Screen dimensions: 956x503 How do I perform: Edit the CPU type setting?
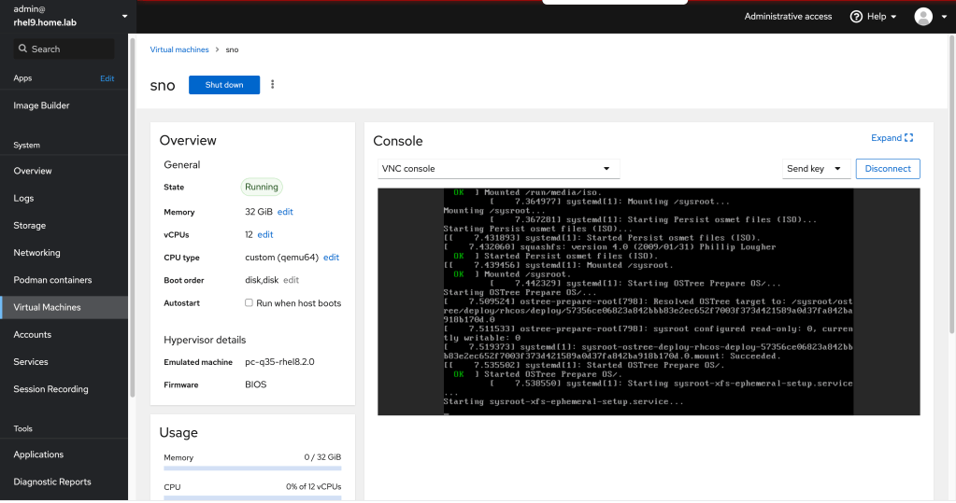331,258
